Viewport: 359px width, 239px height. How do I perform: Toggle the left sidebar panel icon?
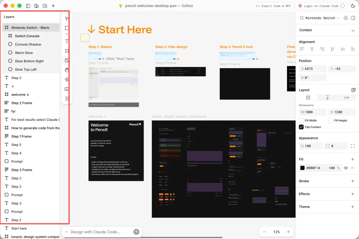point(28,6)
